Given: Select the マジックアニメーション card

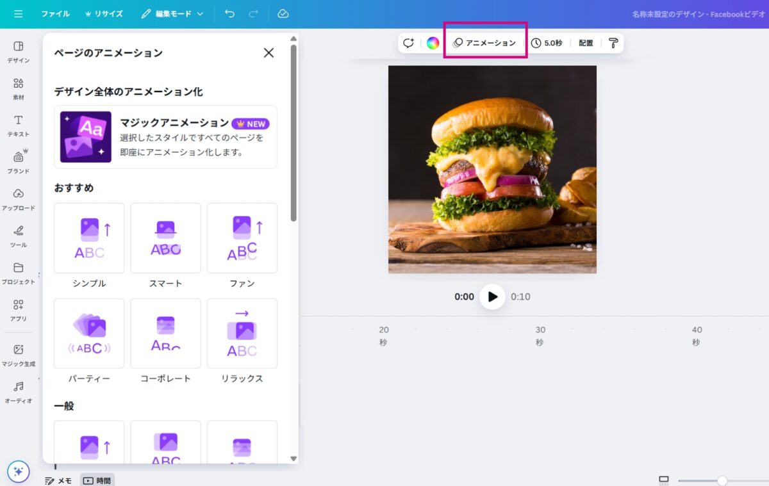Looking at the screenshot, I should [165, 137].
